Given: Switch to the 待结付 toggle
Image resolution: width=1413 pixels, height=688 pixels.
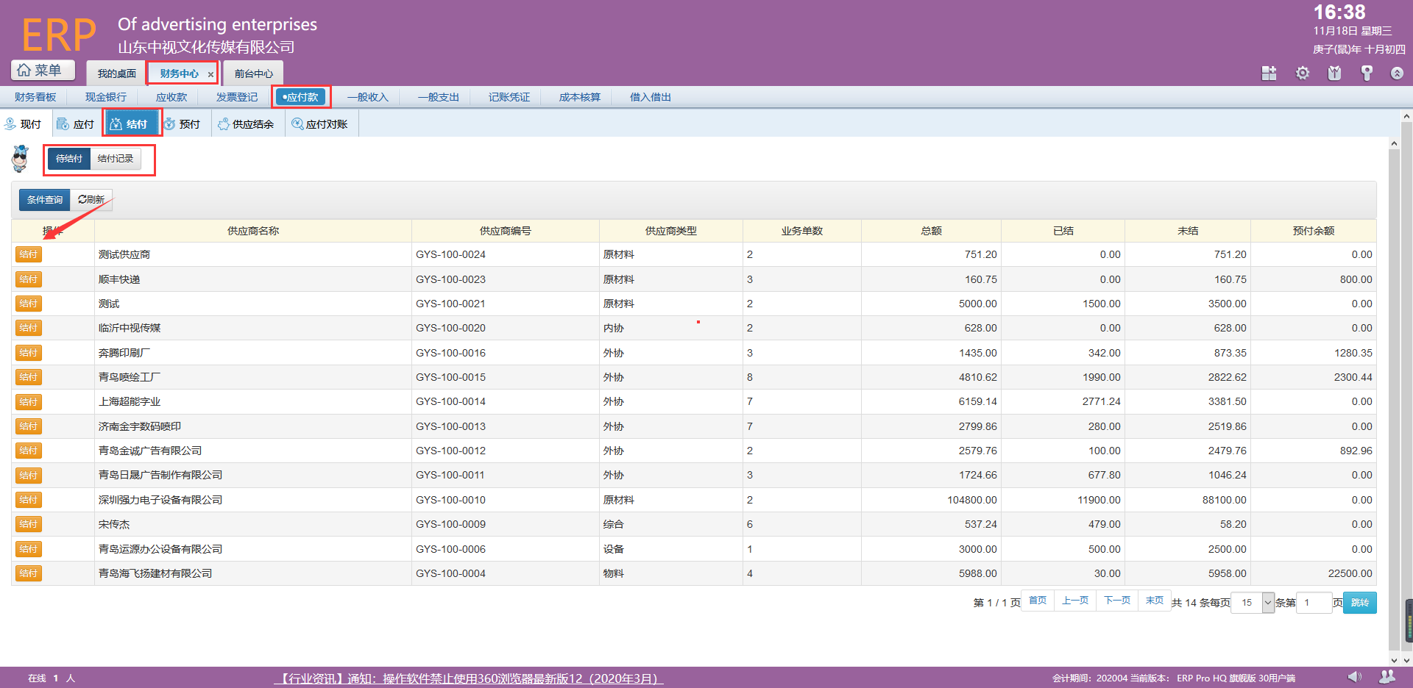Looking at the screenshot, I should [x=69, y=159].
